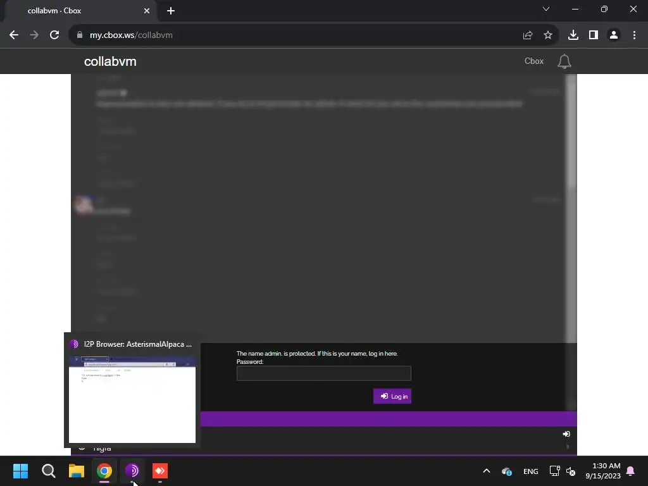
Task: Switch to the I2P Browser taskbar icon
Action: click(132, 471)
